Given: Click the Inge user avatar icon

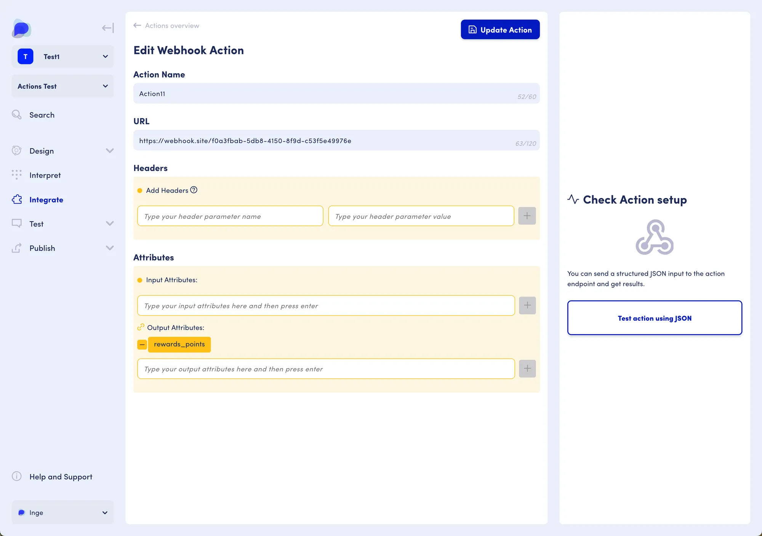Looking at the screenshot, I should [x=22, y=512].
